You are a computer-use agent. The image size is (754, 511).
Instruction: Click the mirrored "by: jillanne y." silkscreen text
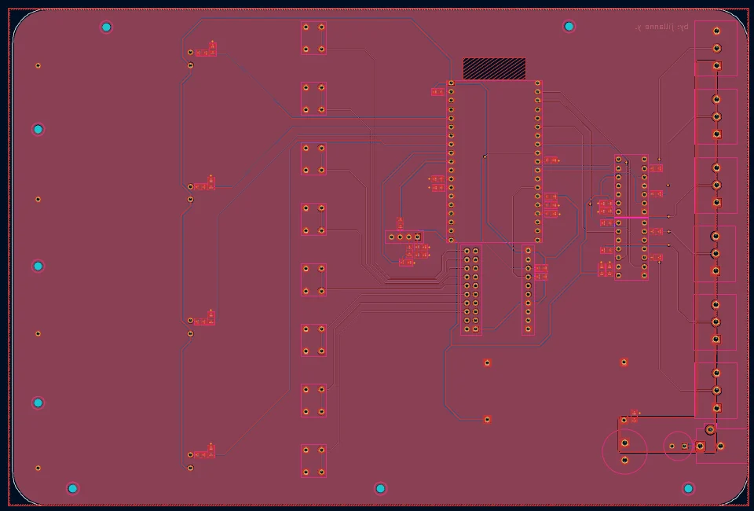coord(661,28)
